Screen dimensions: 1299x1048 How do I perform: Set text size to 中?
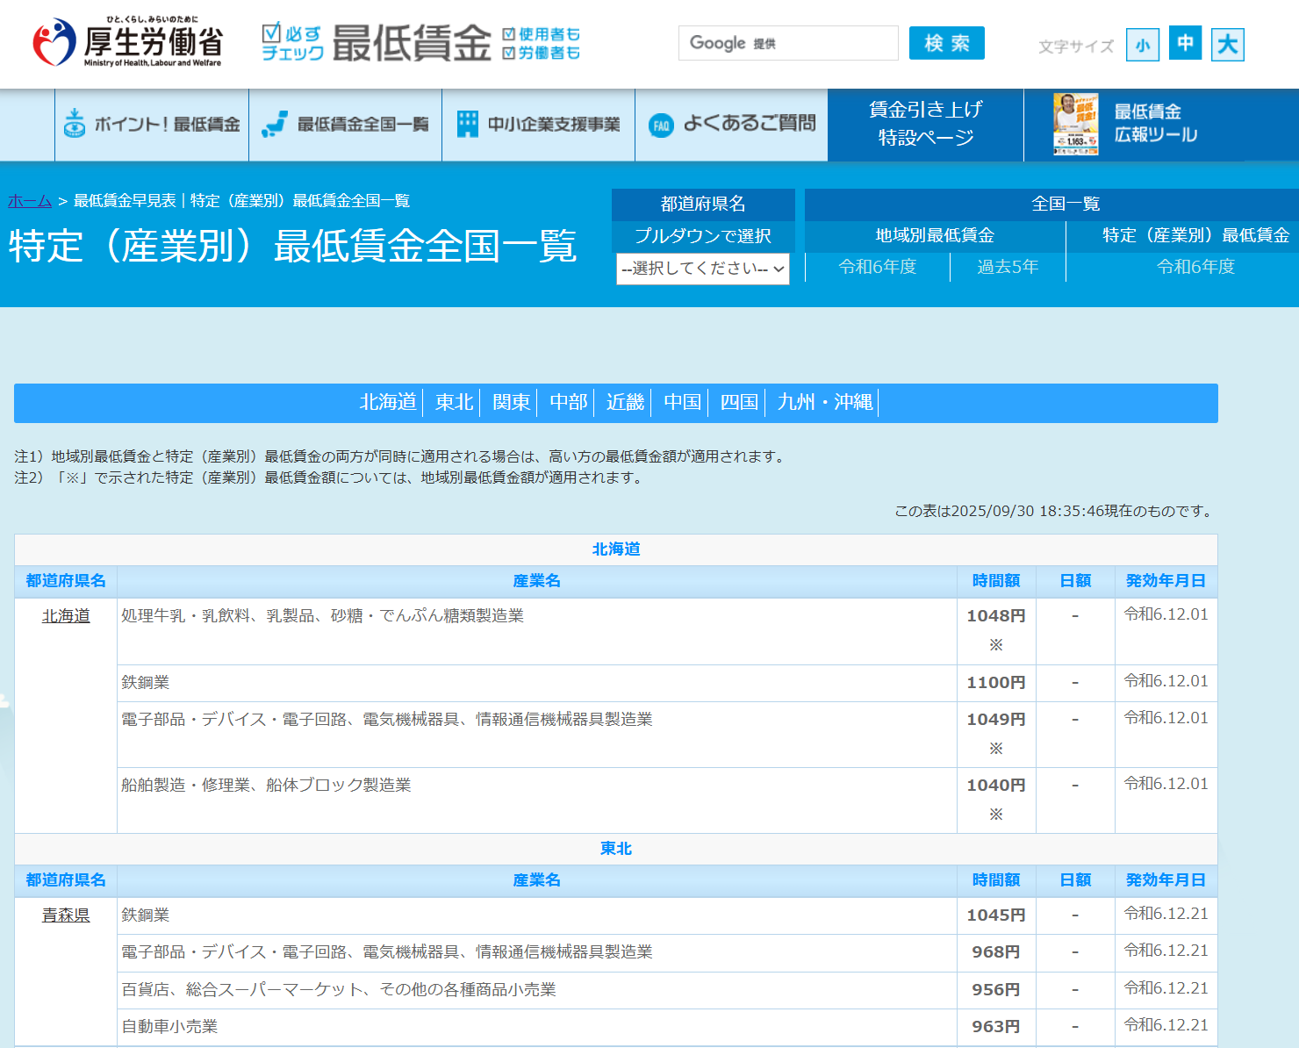[1185, 43]
